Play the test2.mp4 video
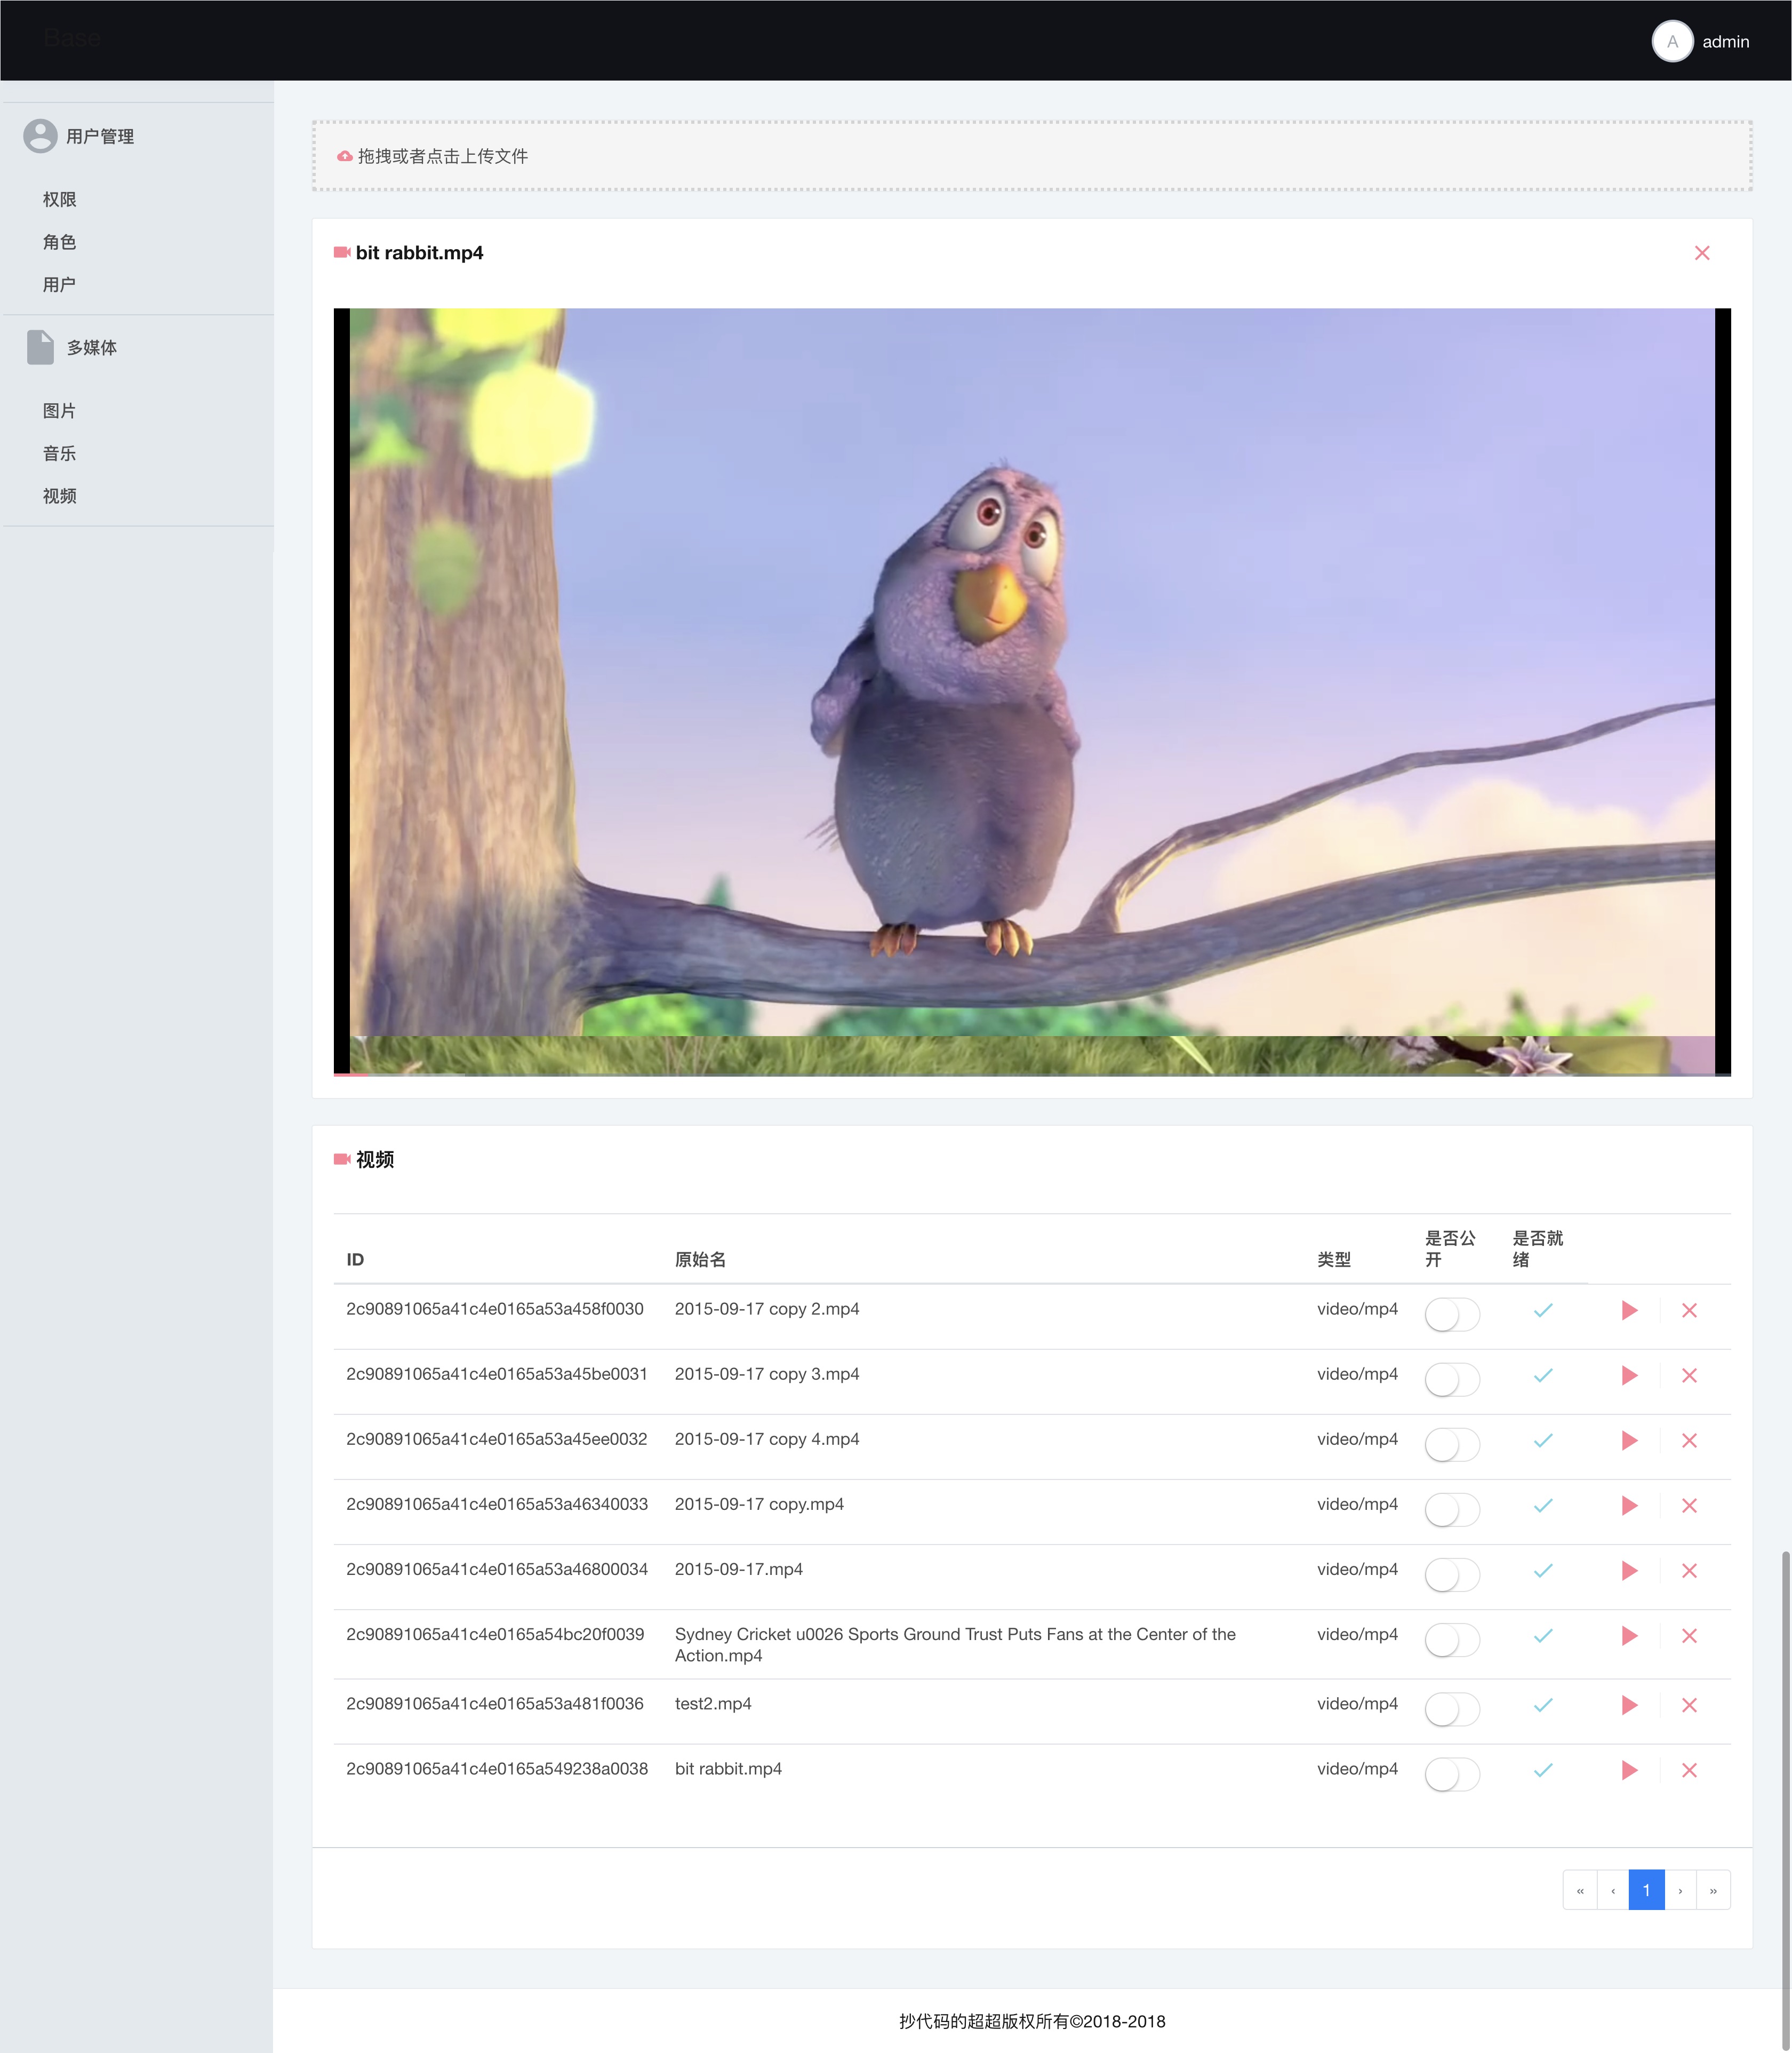 coord(1629,1705)
